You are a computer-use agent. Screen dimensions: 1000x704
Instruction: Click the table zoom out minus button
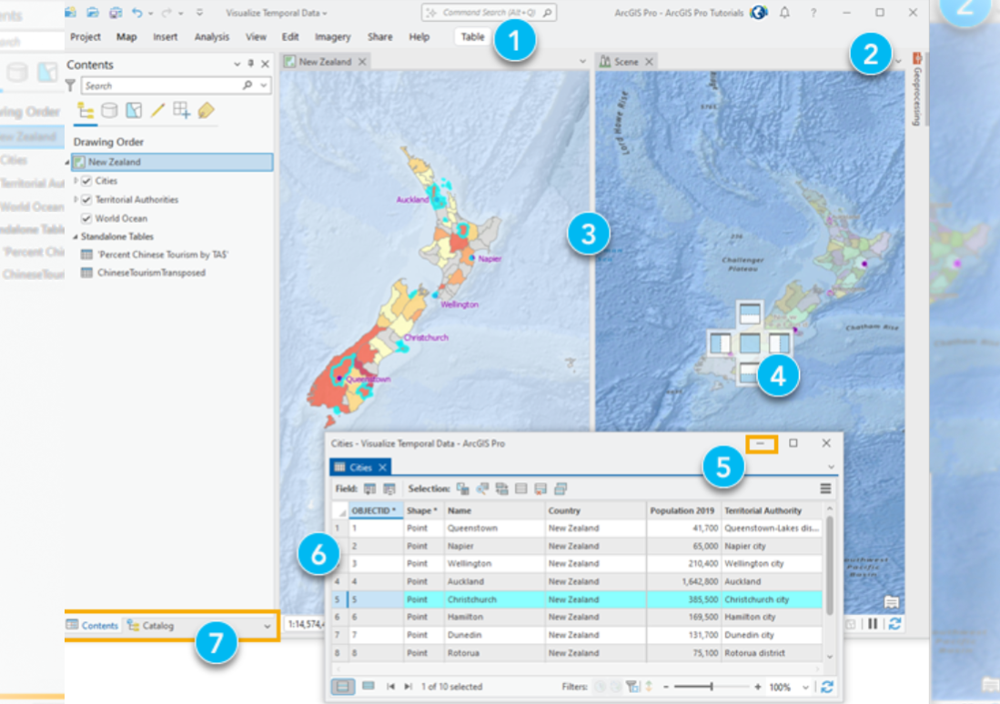[666, 687]
